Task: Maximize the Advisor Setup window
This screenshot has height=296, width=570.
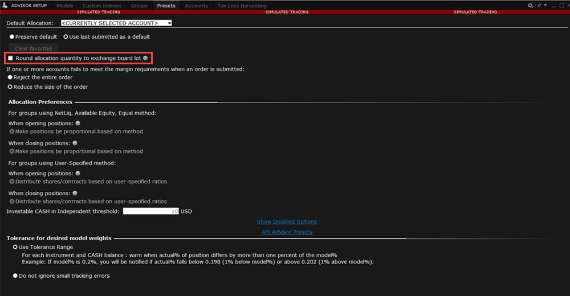Action: (x=561, y=5)
